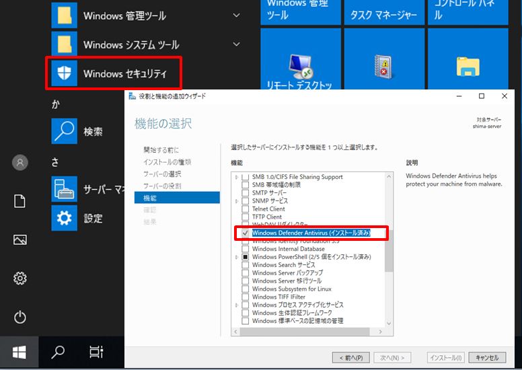
Task: Expand SNMP サービス tree node
Action: [237, 201]
